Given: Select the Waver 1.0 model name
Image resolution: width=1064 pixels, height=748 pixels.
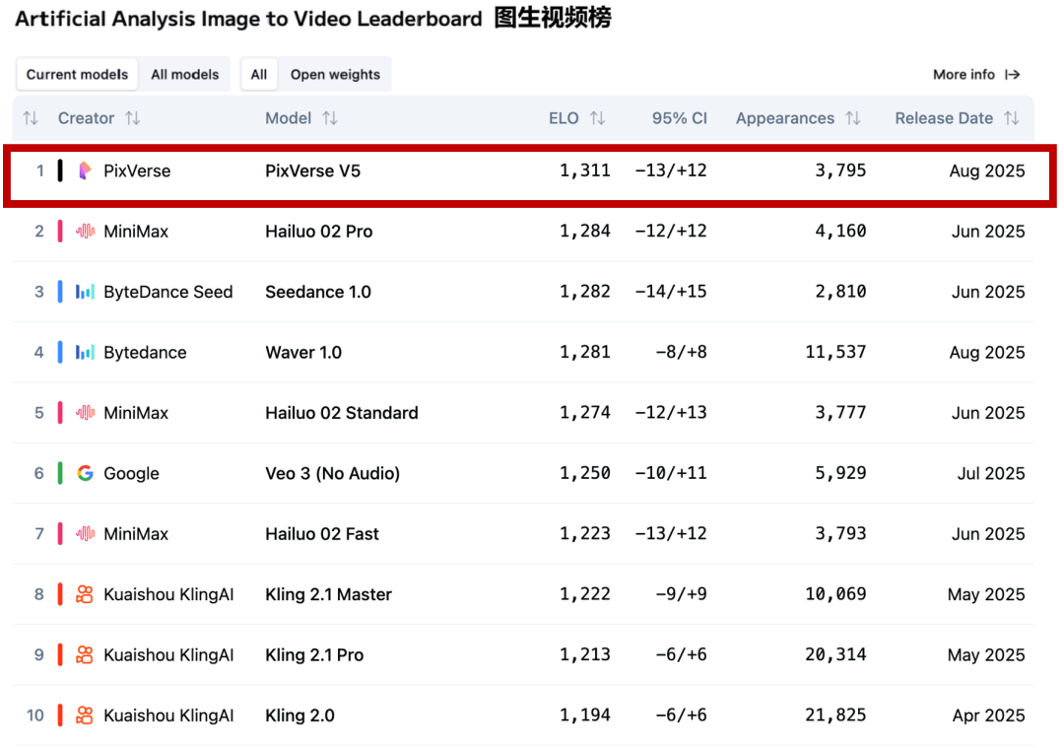Looking at the screenshot, I should click(303, 352).
